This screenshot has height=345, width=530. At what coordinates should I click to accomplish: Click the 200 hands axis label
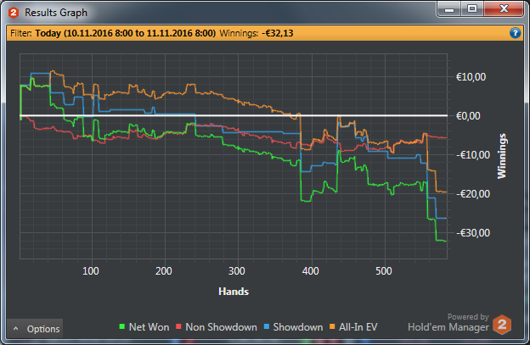tap(164, 271)
